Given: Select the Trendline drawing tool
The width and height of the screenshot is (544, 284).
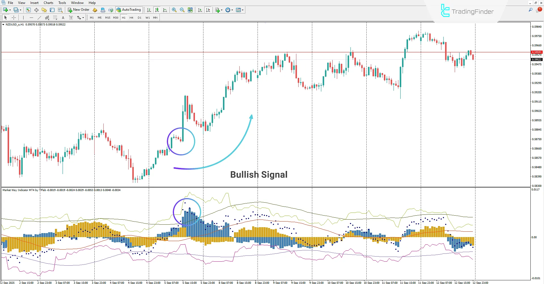Looking at the screenshot, I should pyautogui.click(x=39, y=18).
